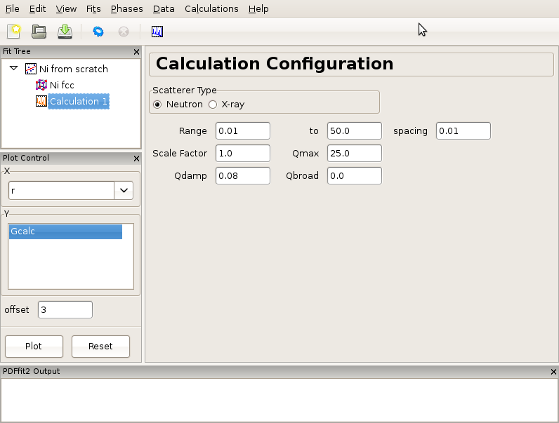Select Gcalc in the Y list

coord(65,231)
